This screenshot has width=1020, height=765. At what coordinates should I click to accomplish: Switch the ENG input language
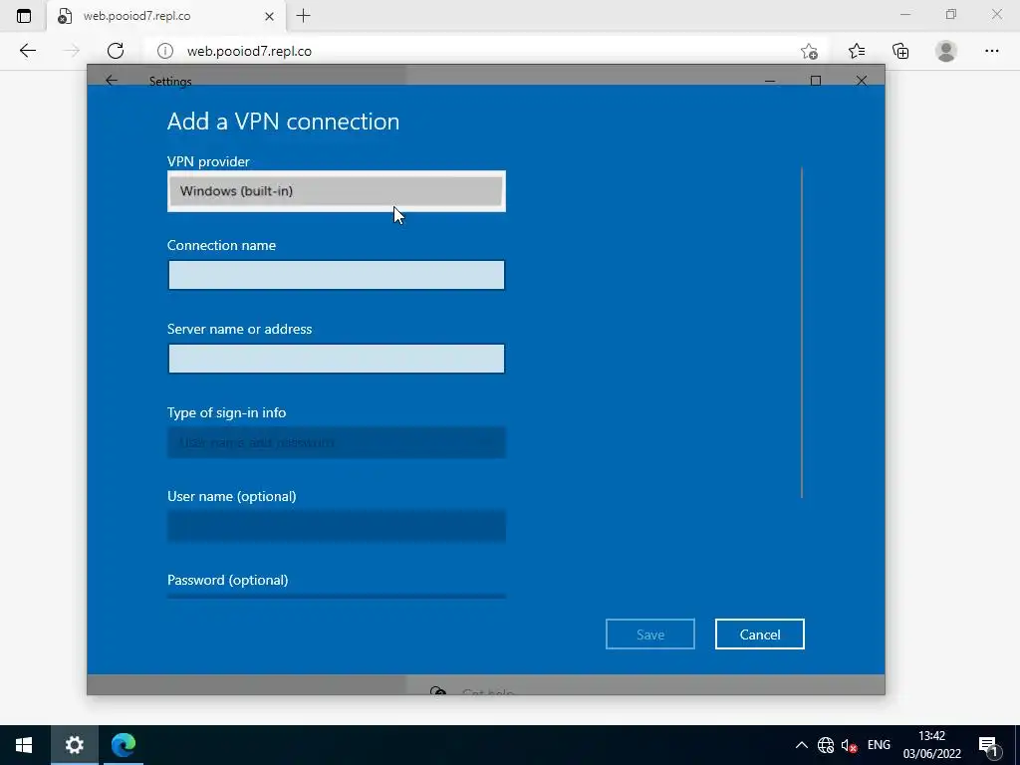[x=879, y=745]
